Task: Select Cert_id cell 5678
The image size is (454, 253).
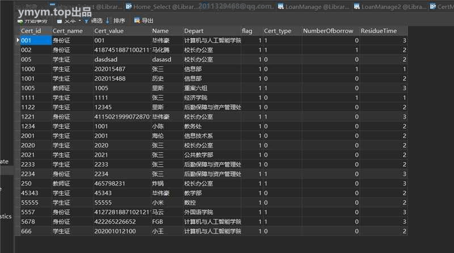Action: click(x=36, y=222)
